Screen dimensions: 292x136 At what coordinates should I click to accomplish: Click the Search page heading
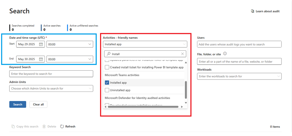(x=19, y=11)
